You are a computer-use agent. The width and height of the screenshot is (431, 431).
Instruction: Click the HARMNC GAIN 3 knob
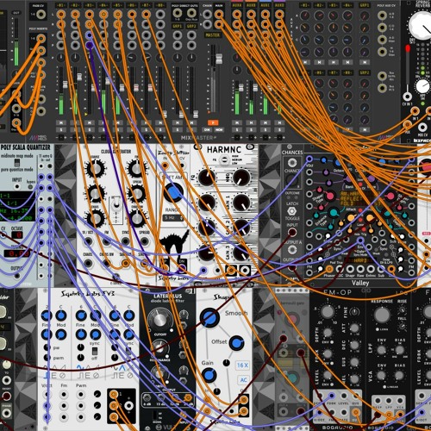241,253
